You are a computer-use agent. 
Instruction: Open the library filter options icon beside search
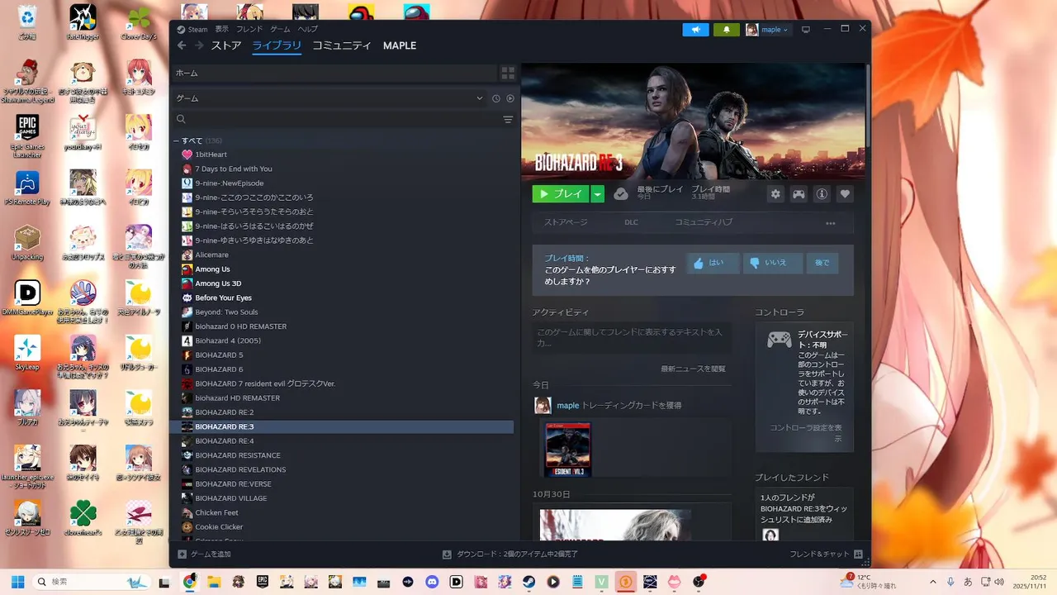click(508, 120)
